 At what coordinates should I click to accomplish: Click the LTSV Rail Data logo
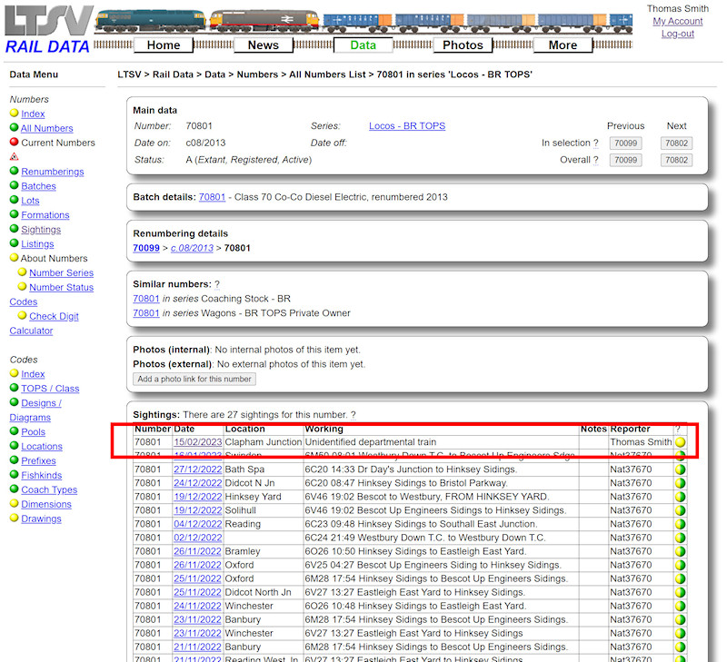(47, 27)
